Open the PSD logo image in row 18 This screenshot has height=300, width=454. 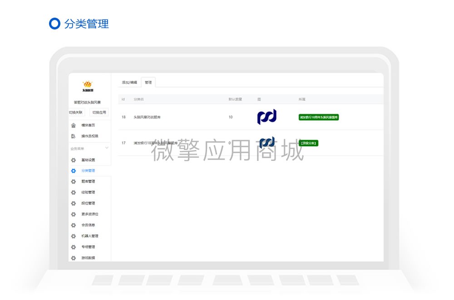coord(266,116)
